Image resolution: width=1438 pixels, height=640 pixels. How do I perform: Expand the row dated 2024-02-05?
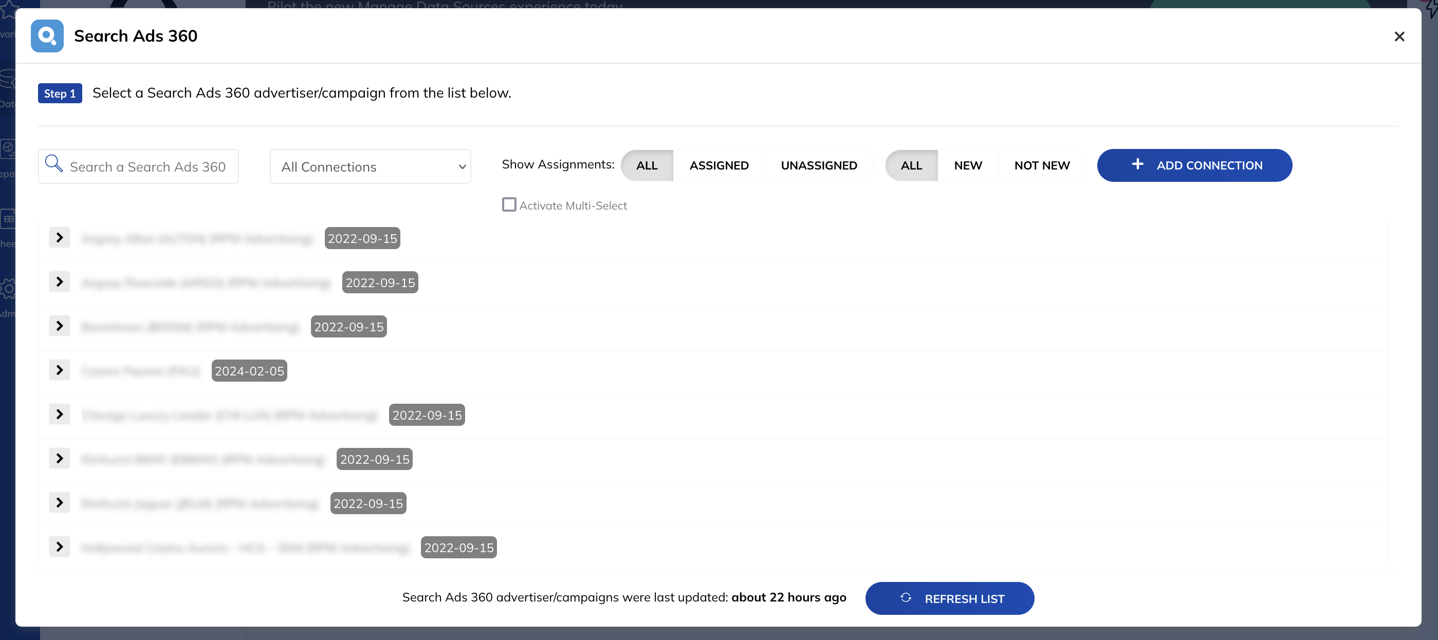pyautogui.click(x=60, y=370)
